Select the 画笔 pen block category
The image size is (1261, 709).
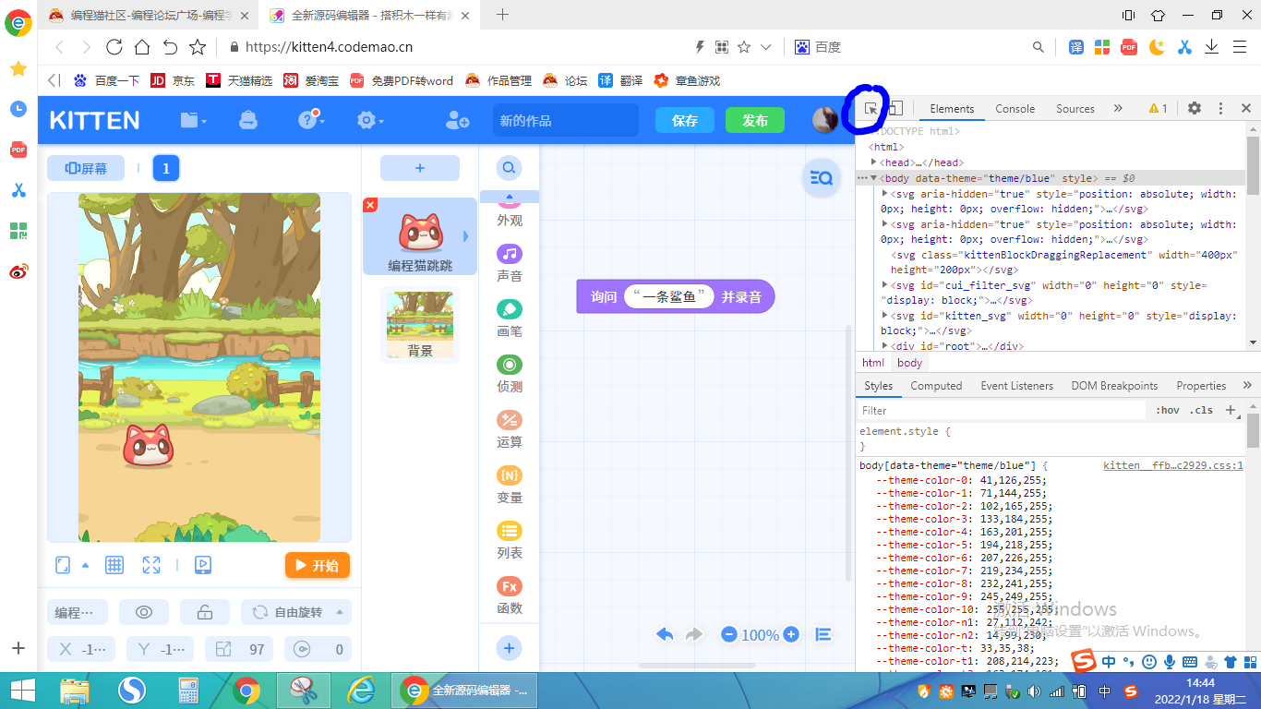click(x=510, y=318)
